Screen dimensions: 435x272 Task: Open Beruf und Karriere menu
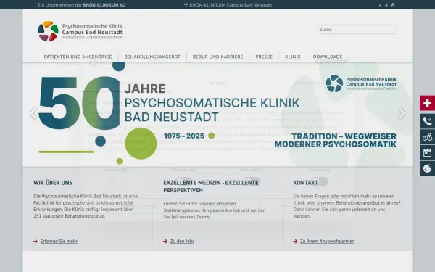tap(217, 57)
